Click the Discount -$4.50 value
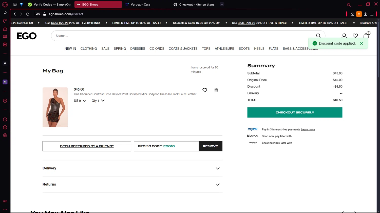 pos(338,87)
